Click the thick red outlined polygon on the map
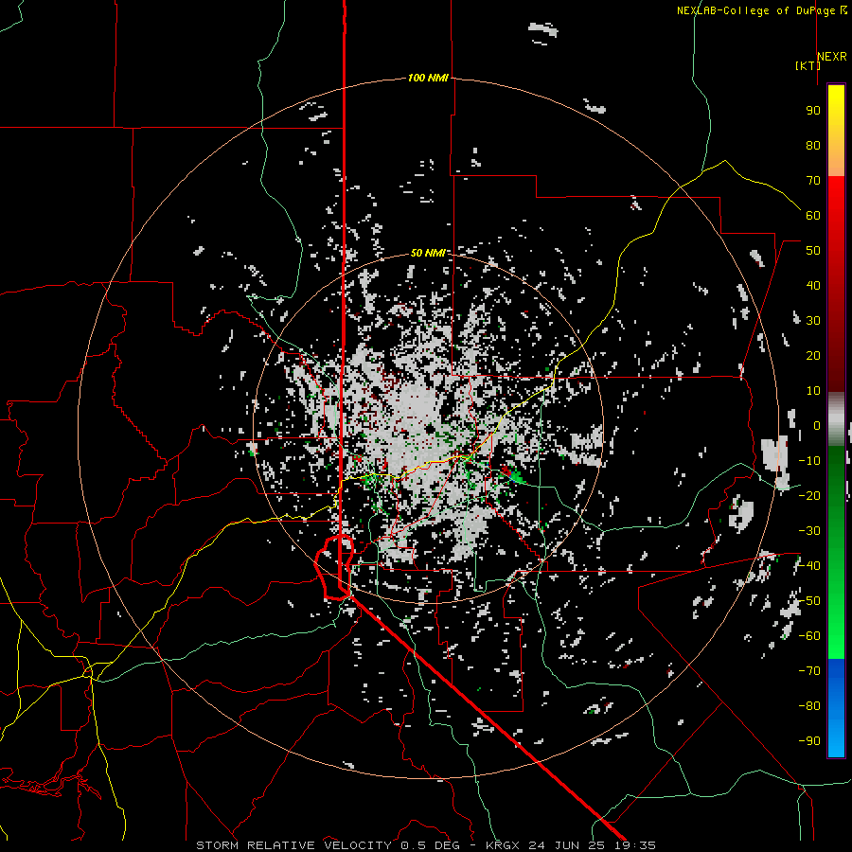The image size is (852, 852). tap(335, 568)
